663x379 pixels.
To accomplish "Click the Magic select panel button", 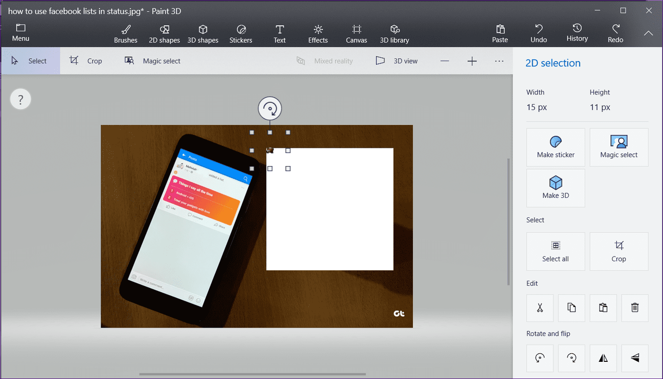I will coord(619,147).
